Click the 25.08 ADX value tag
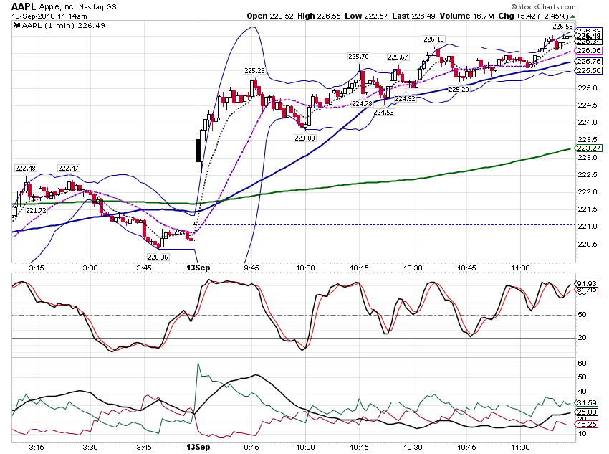The image size is (609, 454). point(587,412)
